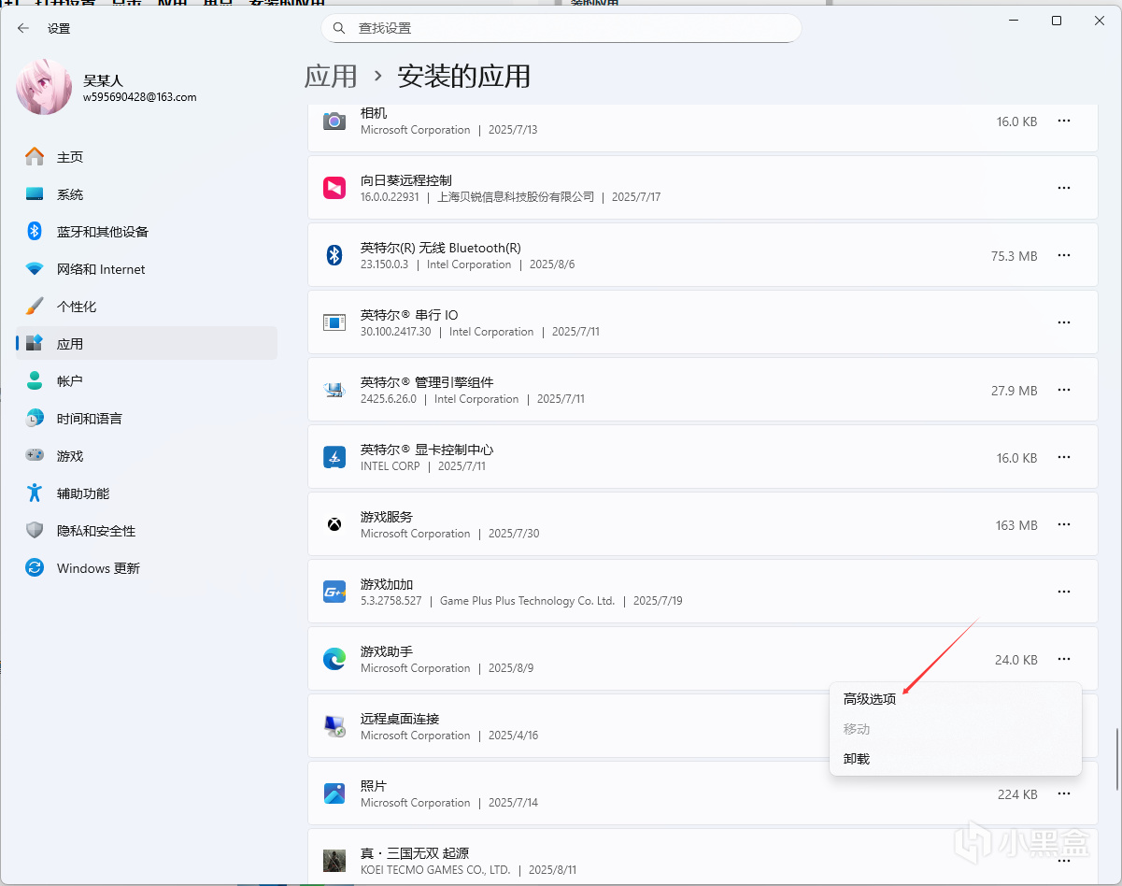Click the 英特尔 显卡控制中心 app icon
Viewport: 1122px width, 886px height.
tap(334, 457)
